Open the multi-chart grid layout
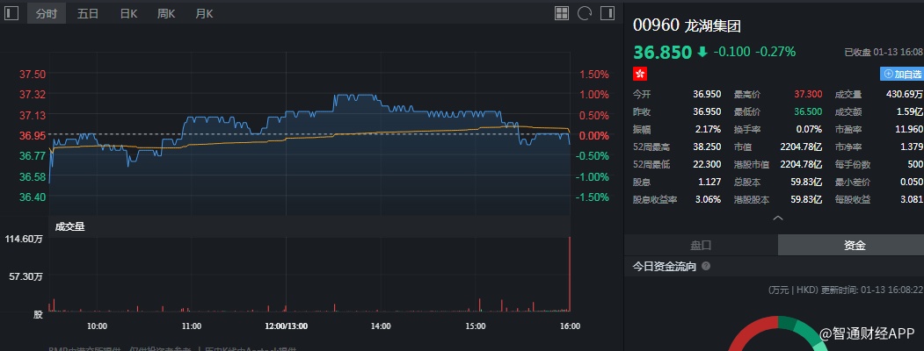This screenshot has width=924, height=351. coord(563,13)
